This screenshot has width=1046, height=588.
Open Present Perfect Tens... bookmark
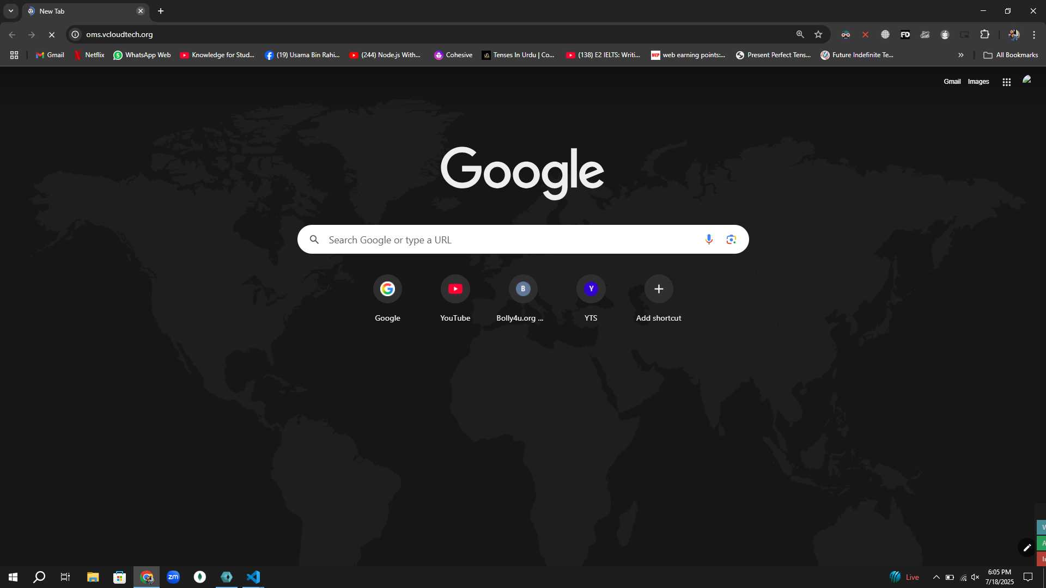coord(773,55)
